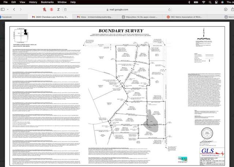
Task: Click the Bluetooth status icon
Action: (x=189, y=2)
